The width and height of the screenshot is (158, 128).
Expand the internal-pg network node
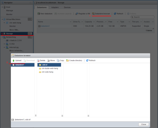coord(4,47)
